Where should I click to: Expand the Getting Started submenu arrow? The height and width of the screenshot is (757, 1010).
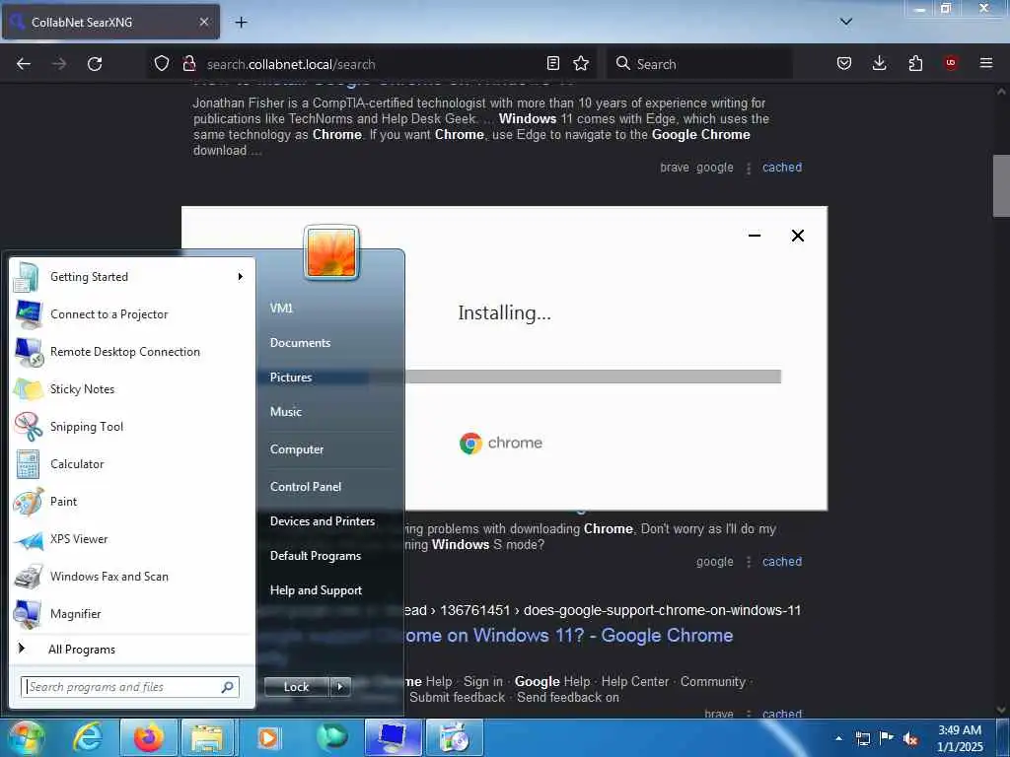[241, 277]
